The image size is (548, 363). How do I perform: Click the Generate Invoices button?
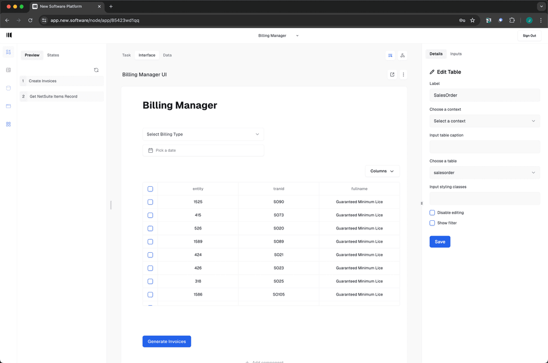(167, 341)
